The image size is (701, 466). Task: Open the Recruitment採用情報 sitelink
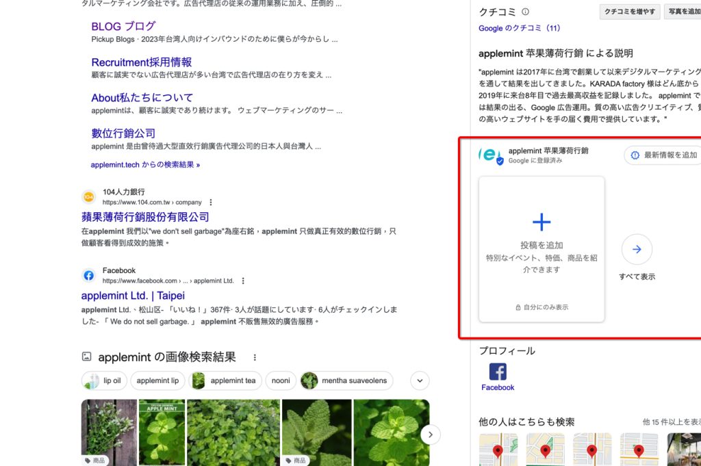142,62
